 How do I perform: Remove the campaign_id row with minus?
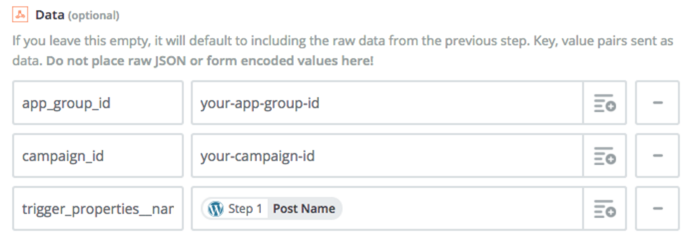tap(658, 156)
